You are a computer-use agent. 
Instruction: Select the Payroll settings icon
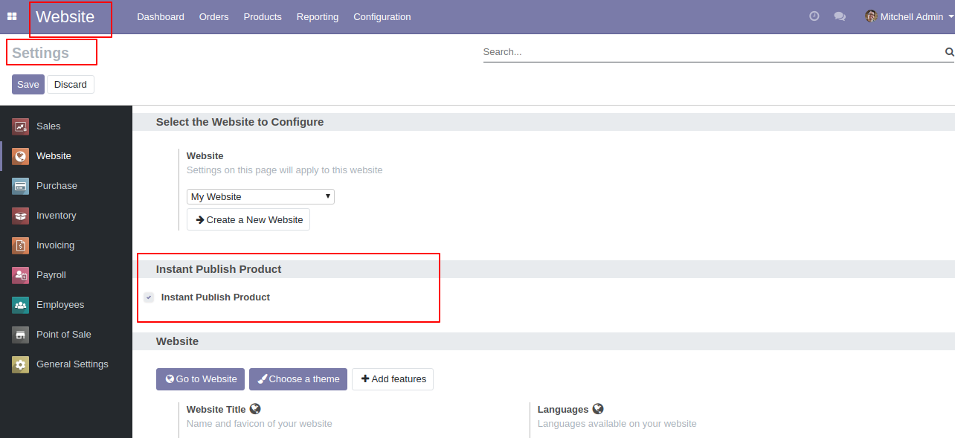21,275
